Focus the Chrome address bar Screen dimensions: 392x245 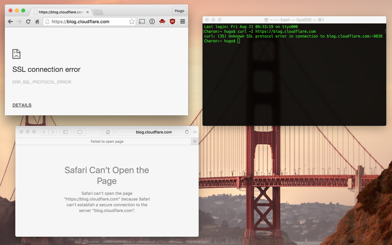[x=90, y=22]
